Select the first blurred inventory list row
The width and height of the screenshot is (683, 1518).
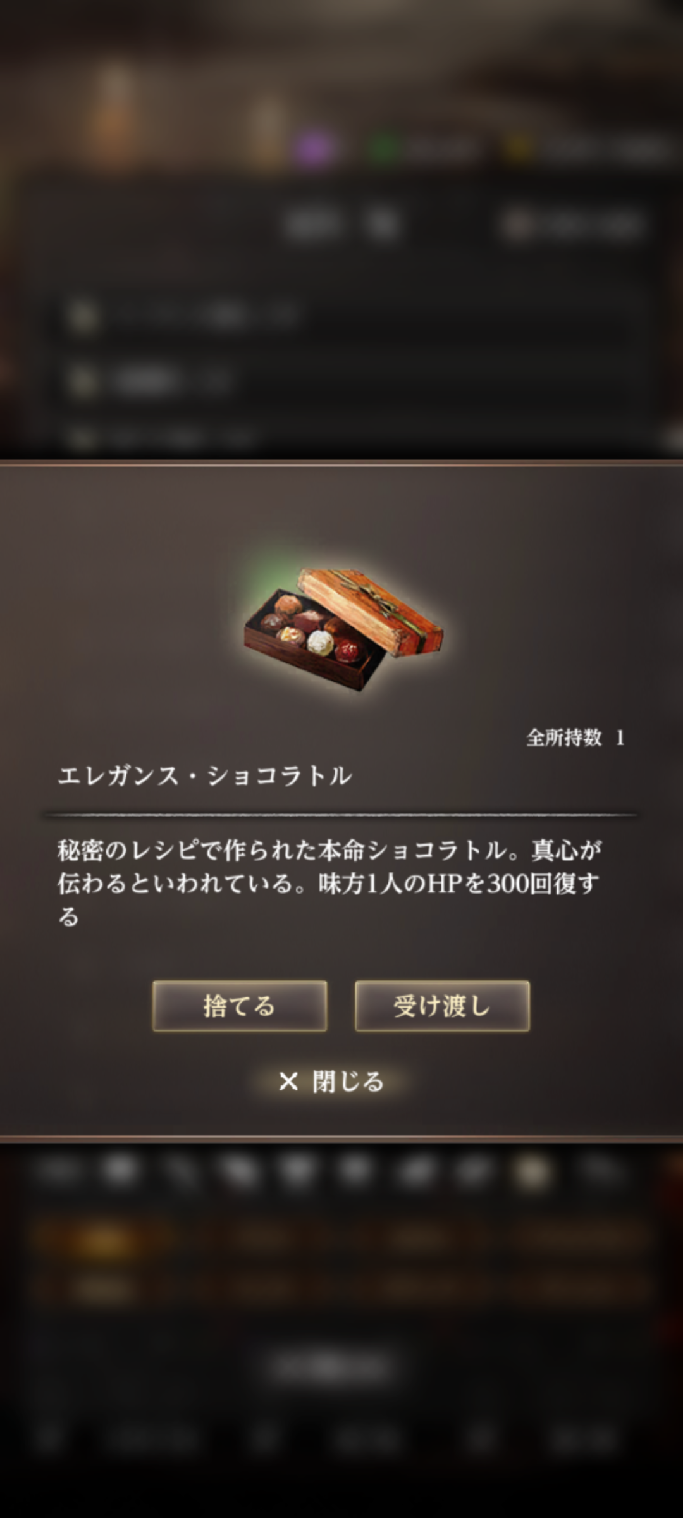(341, 315)
